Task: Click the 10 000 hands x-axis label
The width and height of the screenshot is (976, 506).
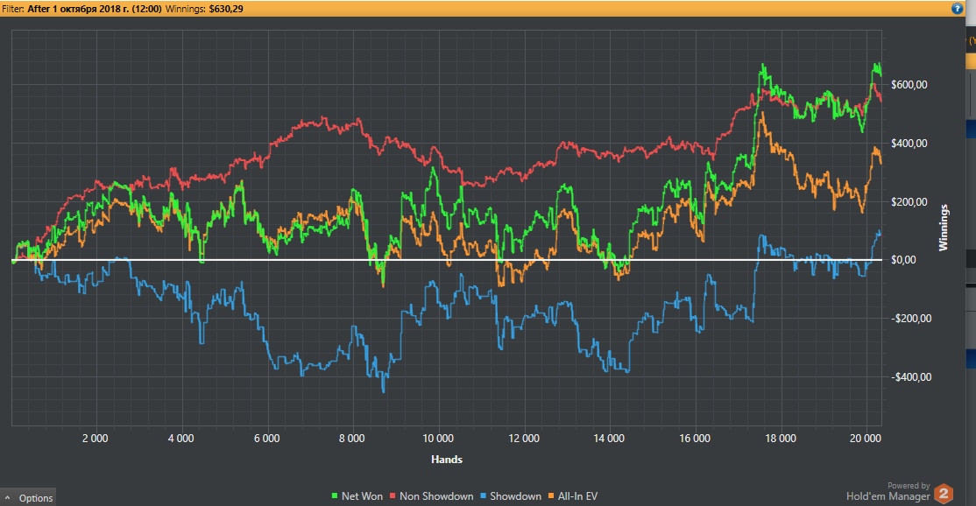Action: tap(437, 439)
